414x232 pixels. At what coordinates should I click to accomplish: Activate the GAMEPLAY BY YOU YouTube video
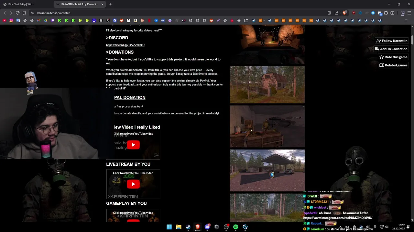click(x=133, y=215)
